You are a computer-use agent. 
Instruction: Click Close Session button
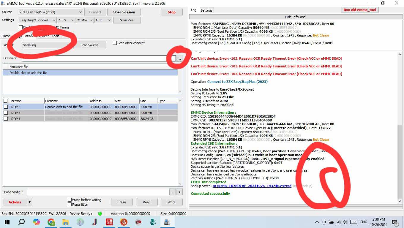coord(124,12)
